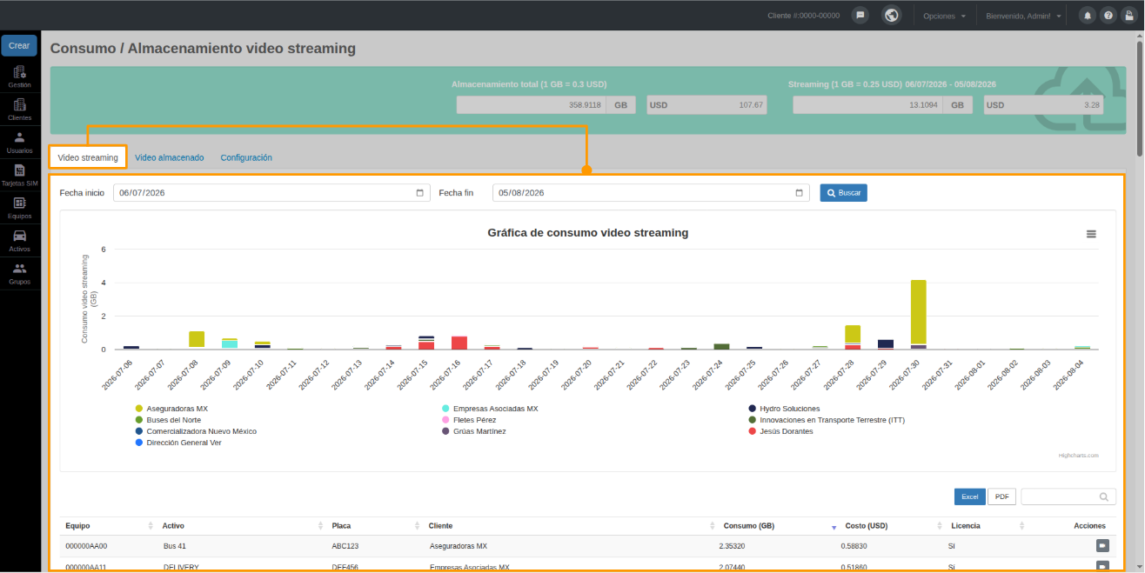
Task: Open Activos in the sidebar
Action: coord(19,241)
